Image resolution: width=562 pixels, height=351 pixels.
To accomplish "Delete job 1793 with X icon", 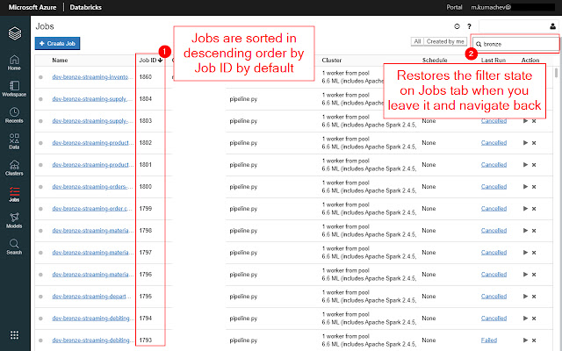I will pos(534,340).
